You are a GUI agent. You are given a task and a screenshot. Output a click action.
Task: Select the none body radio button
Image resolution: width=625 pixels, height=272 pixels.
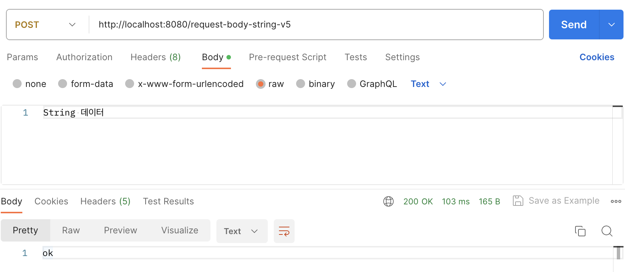(17, 84)
